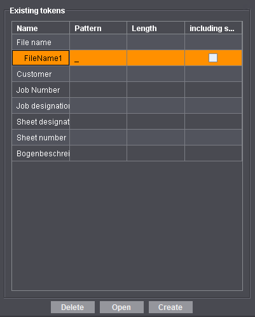Select the Bogenbeschrei token row
This screenshot has height=317, width=255.
tap(127, 153)
